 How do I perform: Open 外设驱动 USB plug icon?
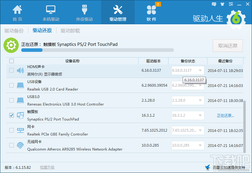coord(84,10)
